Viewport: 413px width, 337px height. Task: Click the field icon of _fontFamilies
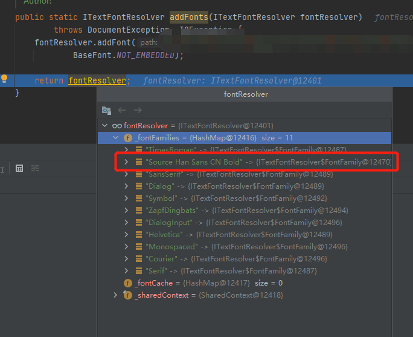pyautogui.click(x=128, y=138)
